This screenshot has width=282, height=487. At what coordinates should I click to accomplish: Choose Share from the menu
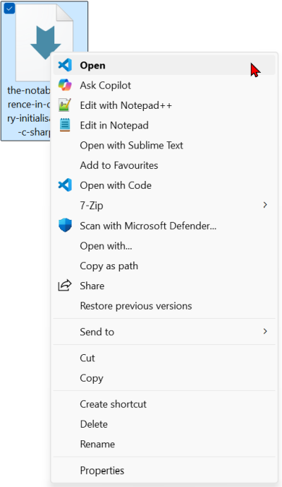click(164, 286)
